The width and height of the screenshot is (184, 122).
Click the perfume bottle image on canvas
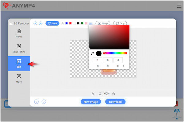(x=109, y=72)
